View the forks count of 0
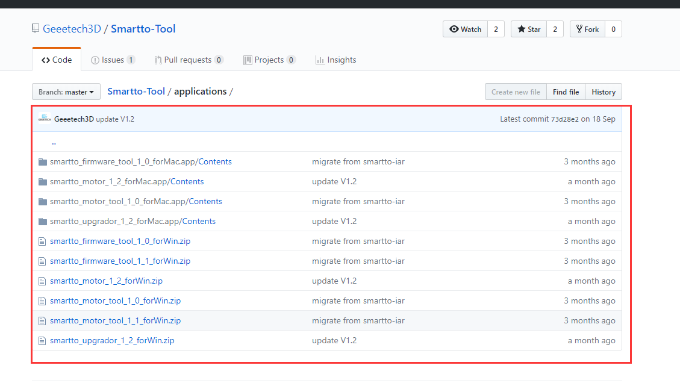 coord(613,29)
